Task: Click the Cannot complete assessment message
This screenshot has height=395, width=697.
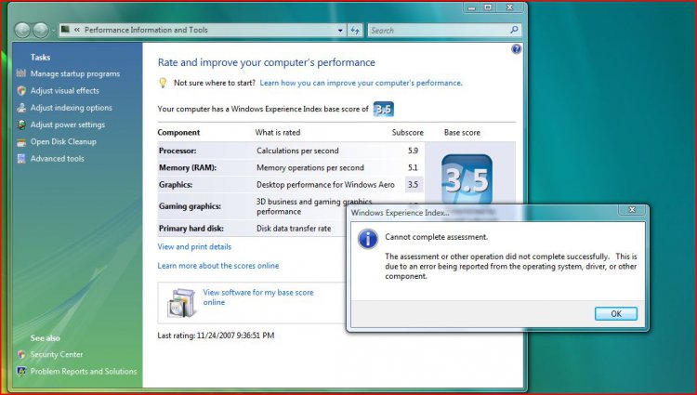Action: 436,237
